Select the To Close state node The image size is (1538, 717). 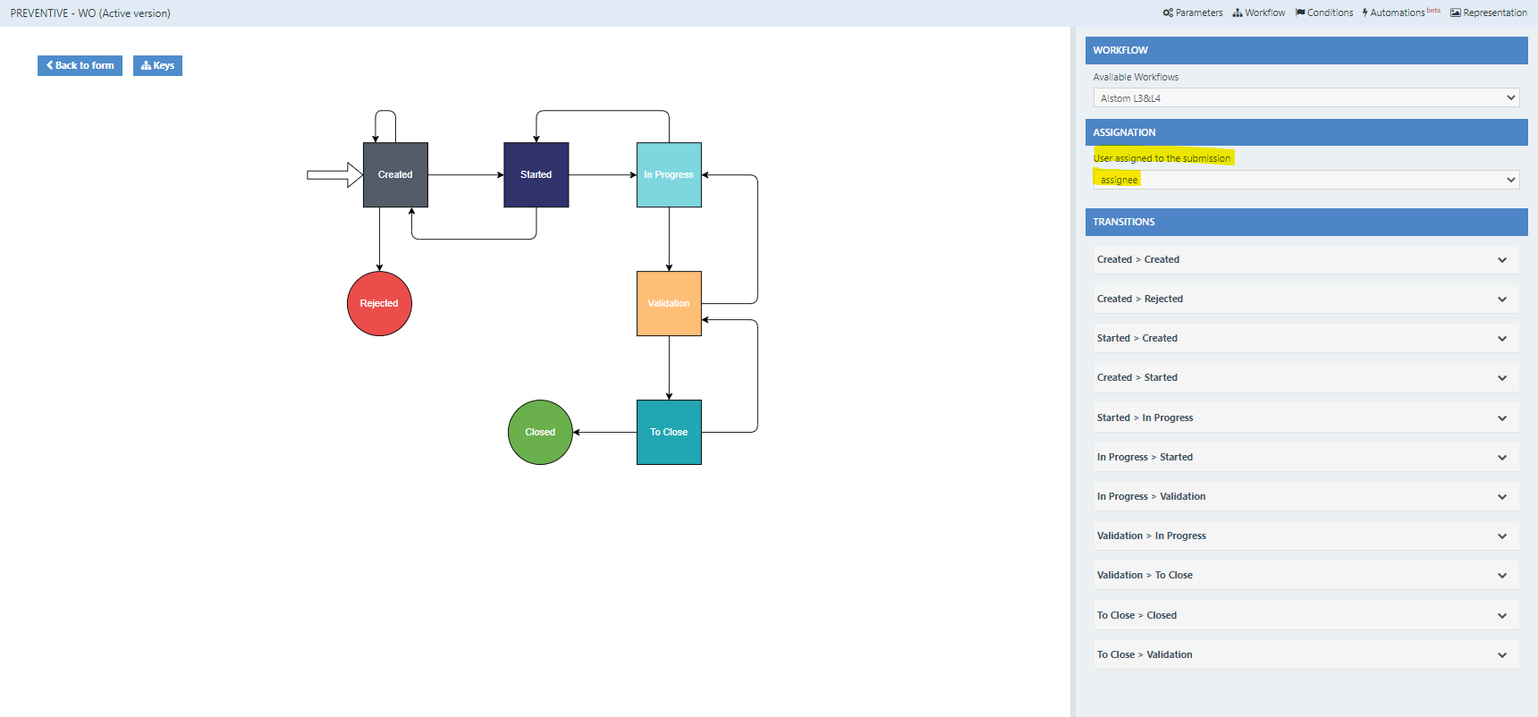click(x=669, y=433)
